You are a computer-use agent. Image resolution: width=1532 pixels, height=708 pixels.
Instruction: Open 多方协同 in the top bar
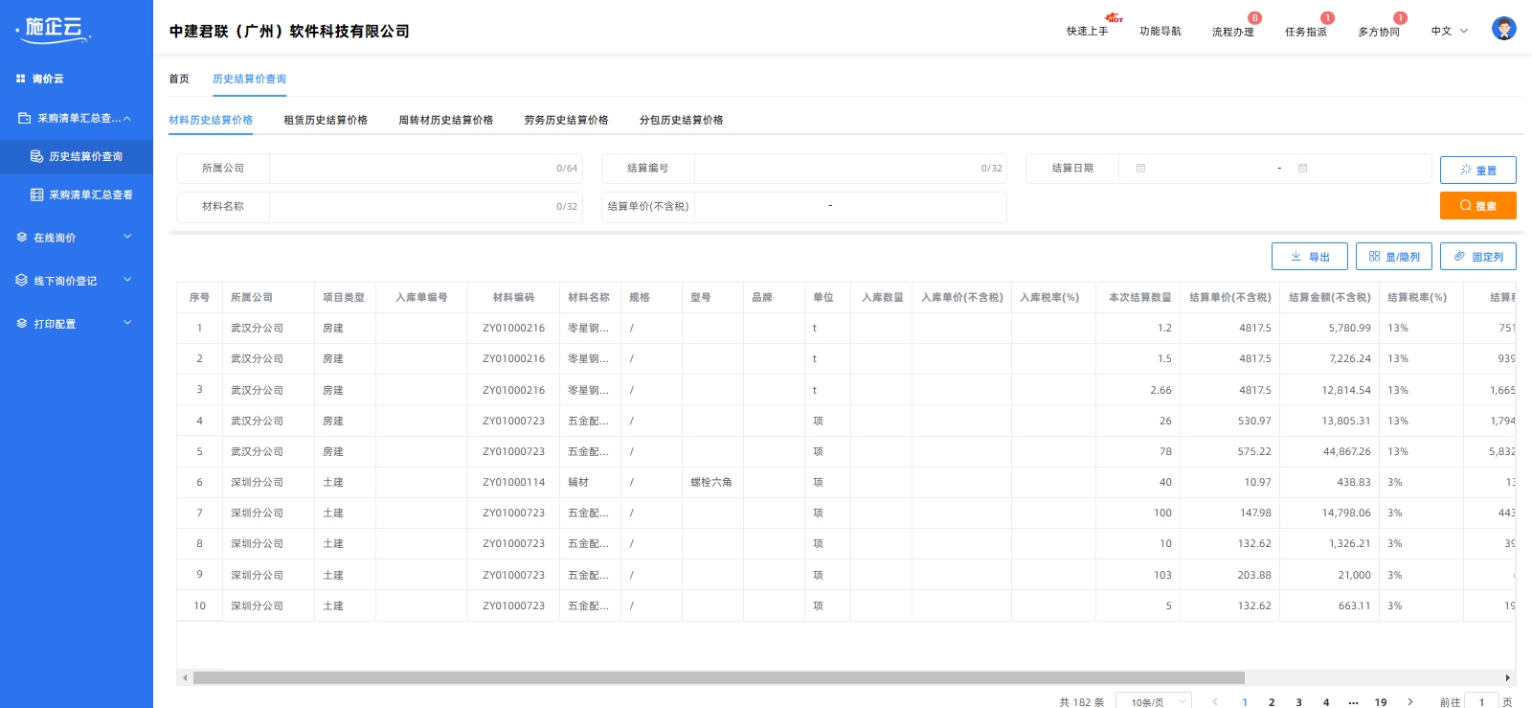[x=1378, y=32]
